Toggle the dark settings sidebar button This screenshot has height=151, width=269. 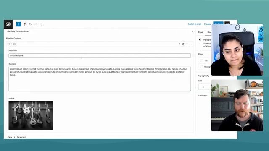coord(227,23)
